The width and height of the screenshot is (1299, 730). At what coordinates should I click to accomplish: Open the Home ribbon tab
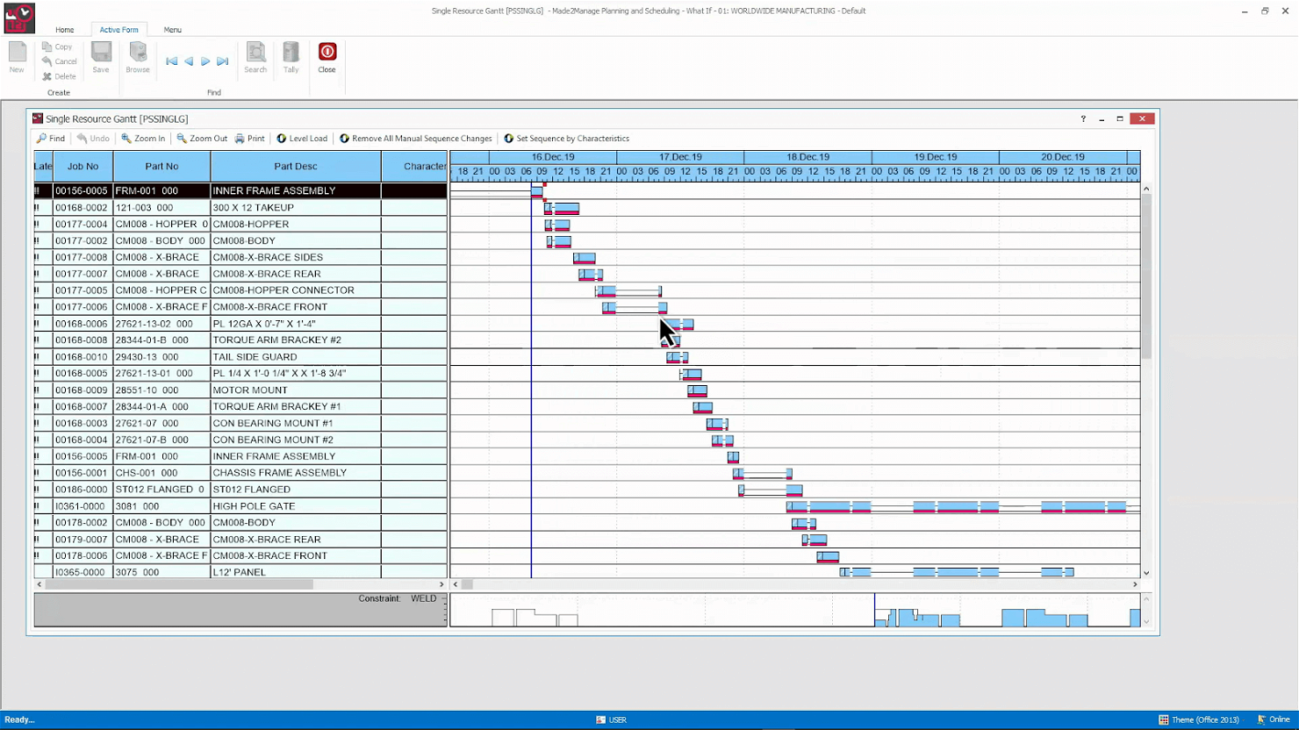pyautogui.click(x=65, y=30)
